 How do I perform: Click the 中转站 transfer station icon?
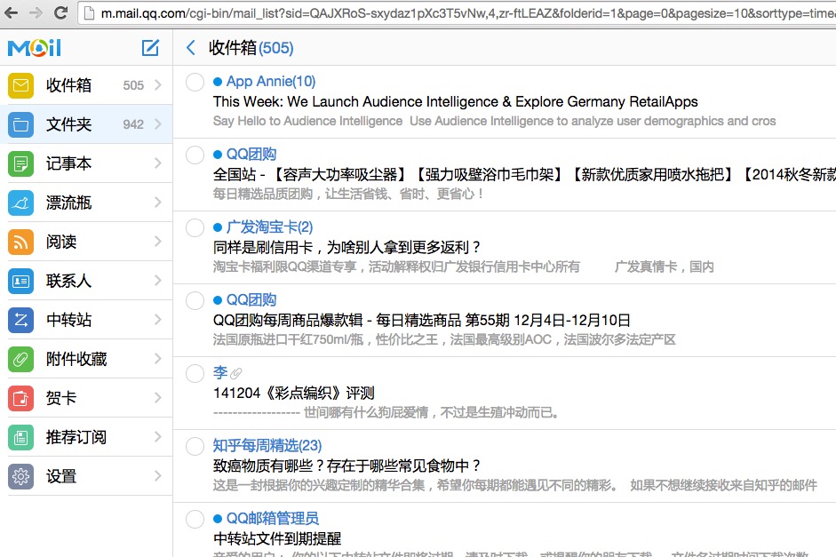(20, 320)
